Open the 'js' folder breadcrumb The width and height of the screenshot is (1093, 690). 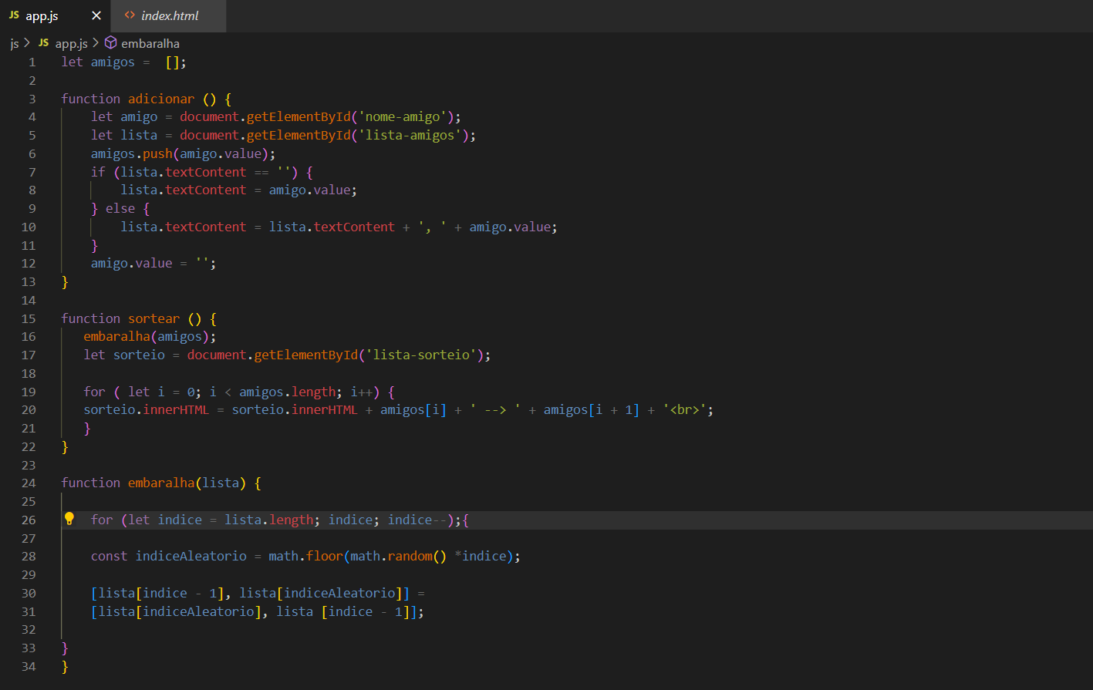pyautogui.click(x=14, y=43)
